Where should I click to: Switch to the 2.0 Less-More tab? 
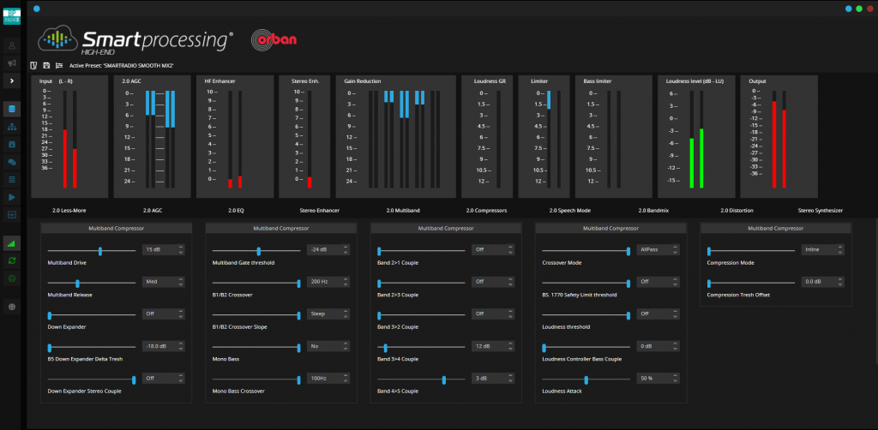pos(69,211)
